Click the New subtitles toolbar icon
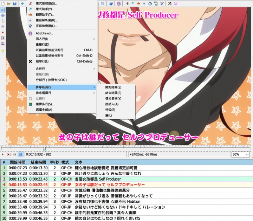 (x=3, y=4)
